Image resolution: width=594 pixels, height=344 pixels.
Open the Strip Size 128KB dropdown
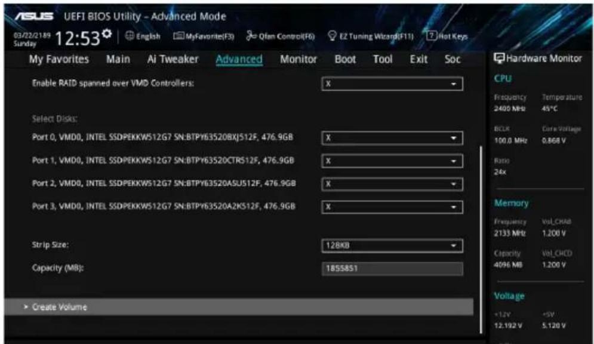point(392,245)
